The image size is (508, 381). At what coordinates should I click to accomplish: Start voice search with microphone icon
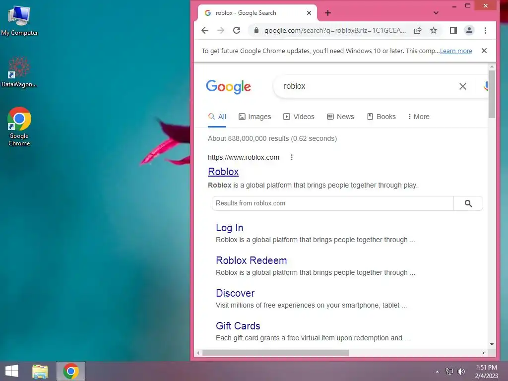pos(486,86)
